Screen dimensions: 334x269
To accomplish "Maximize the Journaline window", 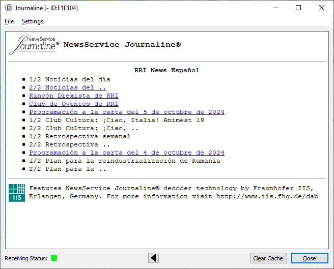I will coord(298,8).
